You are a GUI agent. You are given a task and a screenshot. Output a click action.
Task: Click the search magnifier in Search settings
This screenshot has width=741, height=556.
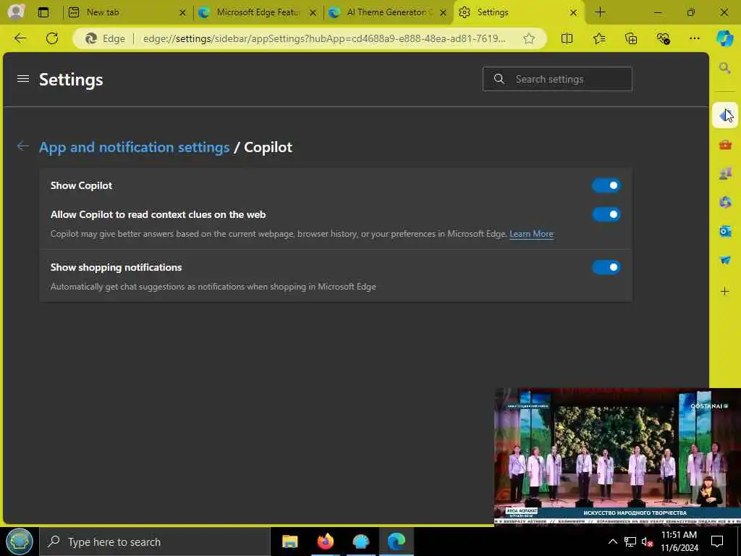[499, 79]
